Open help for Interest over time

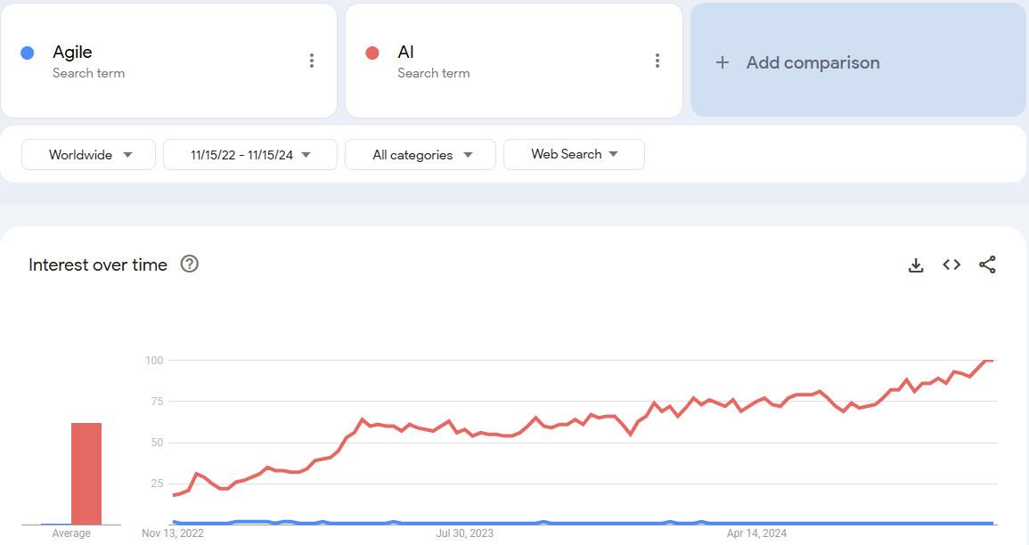point(189,264)
